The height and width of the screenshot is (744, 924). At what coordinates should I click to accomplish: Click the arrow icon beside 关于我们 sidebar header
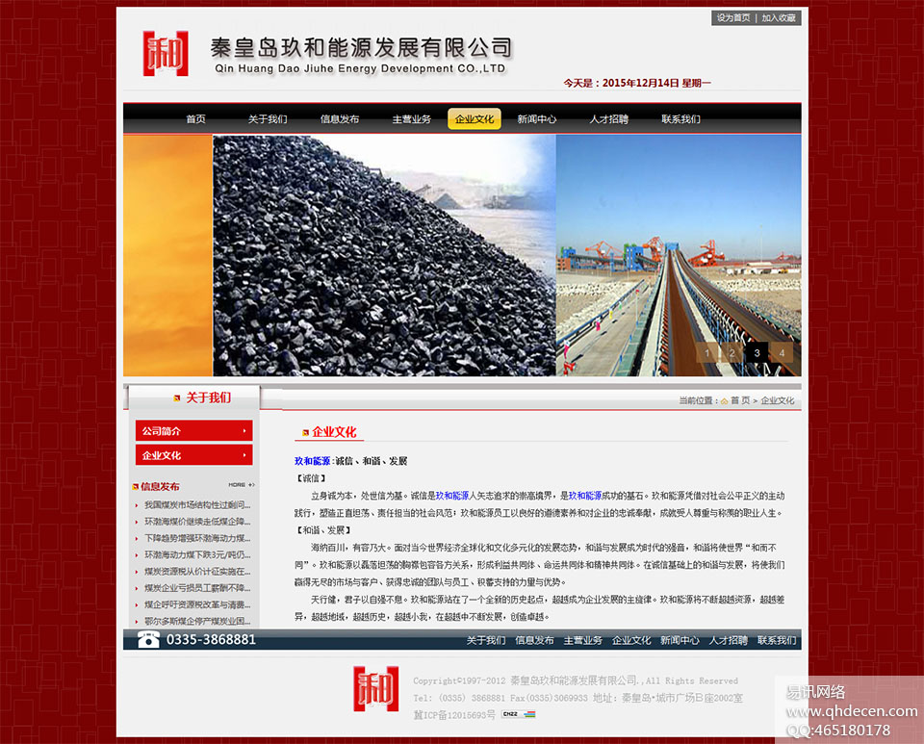(176, 397)
